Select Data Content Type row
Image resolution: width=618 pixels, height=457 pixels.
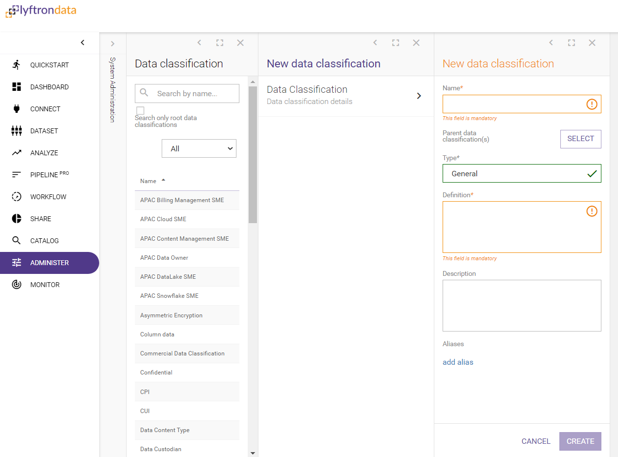click(187, 430)
